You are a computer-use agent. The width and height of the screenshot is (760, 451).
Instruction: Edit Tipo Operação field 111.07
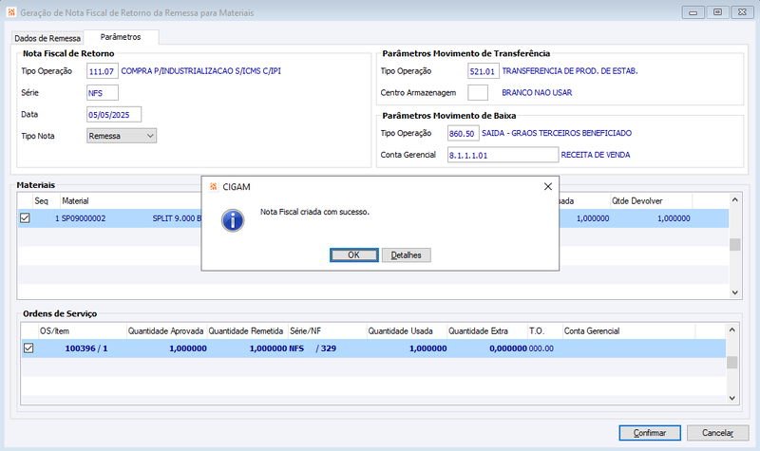tap(103, 71)
